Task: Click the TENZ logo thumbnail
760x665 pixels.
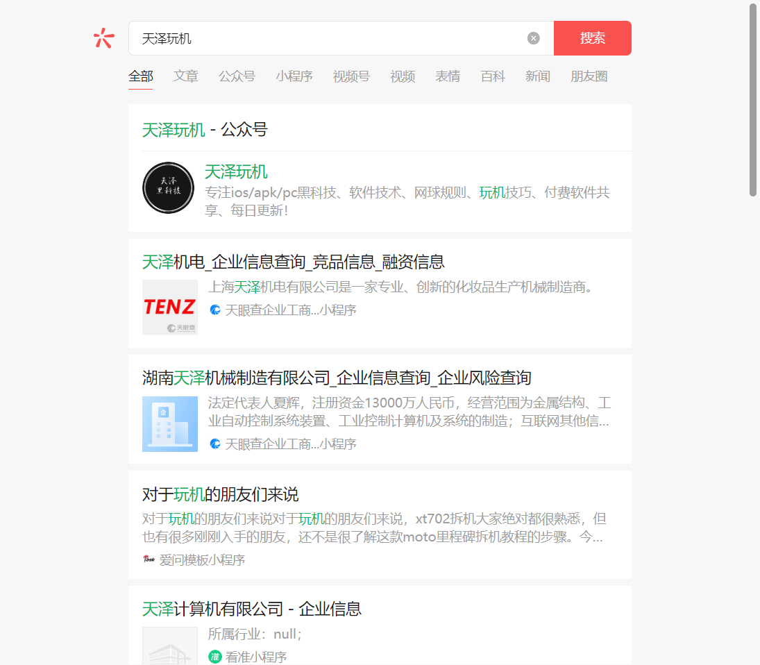Action: tap(169, 308)
